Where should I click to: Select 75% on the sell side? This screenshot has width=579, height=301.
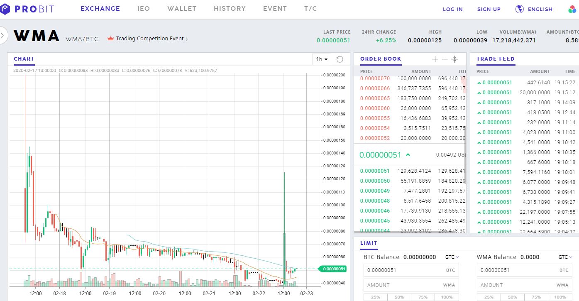click(x=536, y=297)
